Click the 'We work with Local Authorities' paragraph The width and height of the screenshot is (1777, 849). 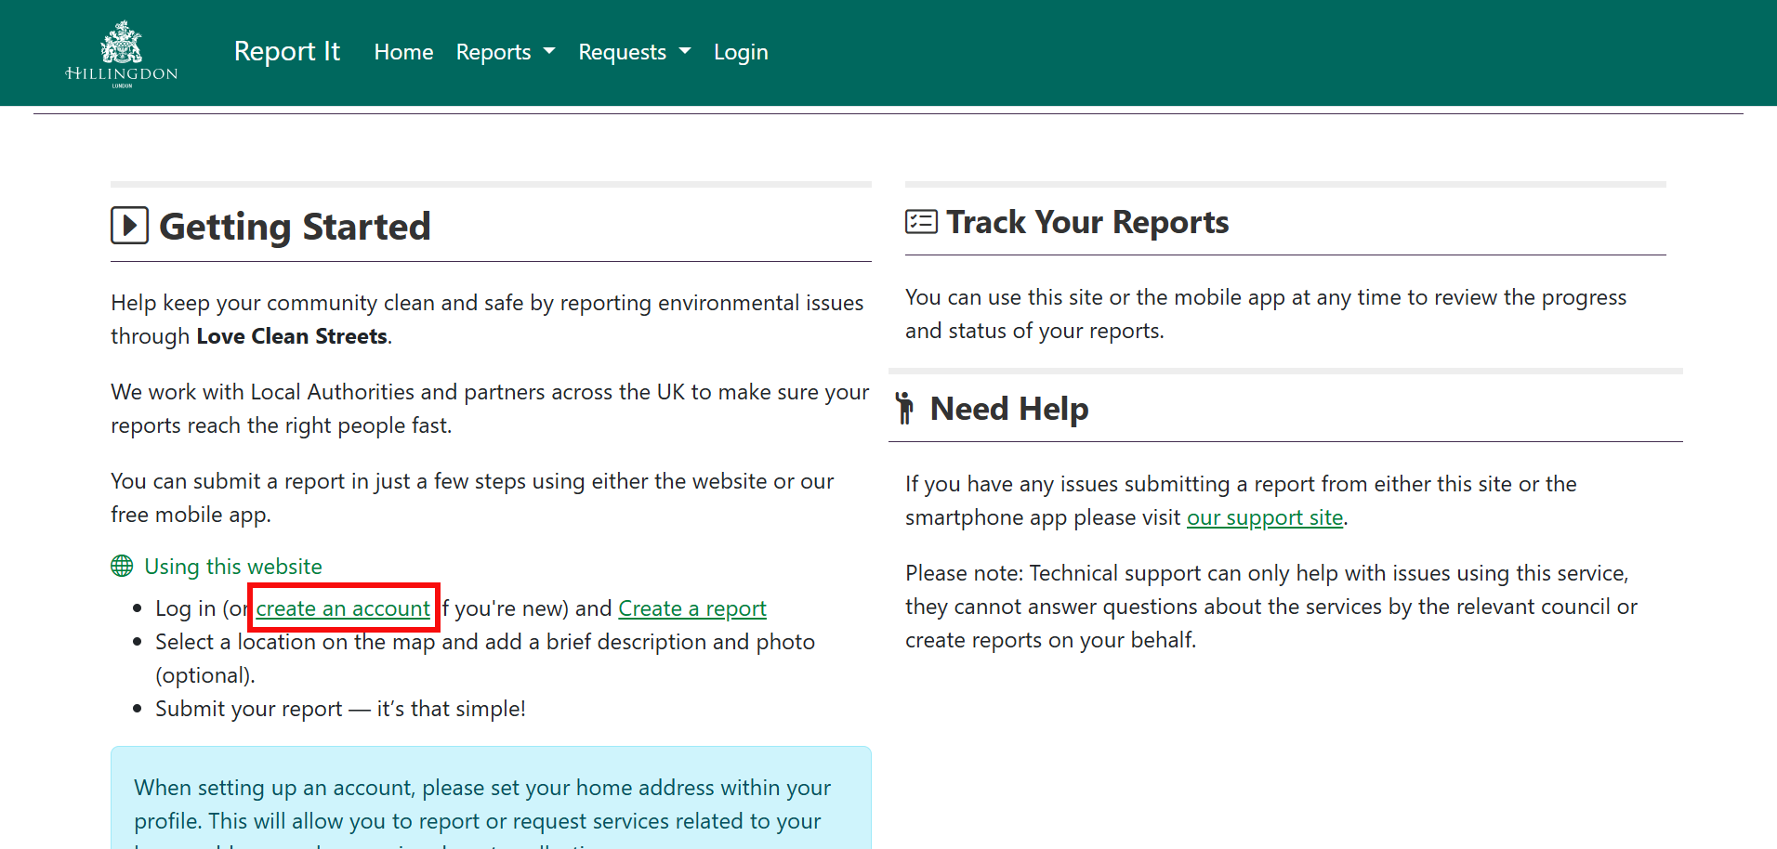tap(490, 409)
